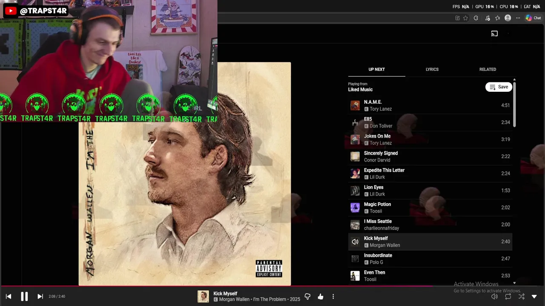Image resolution: width=545 pixels, height=306 pixels.
Task: Click the Insubordinate thumbnail
Action: (355, 258)
